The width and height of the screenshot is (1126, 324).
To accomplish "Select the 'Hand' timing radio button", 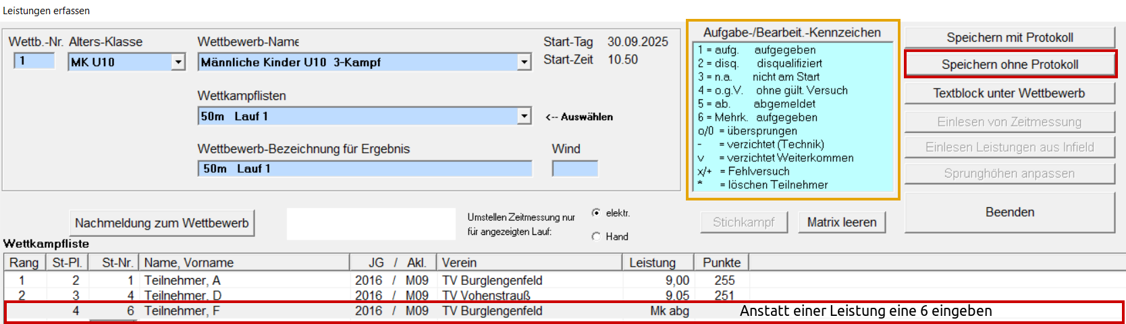I will click(596, 236).
